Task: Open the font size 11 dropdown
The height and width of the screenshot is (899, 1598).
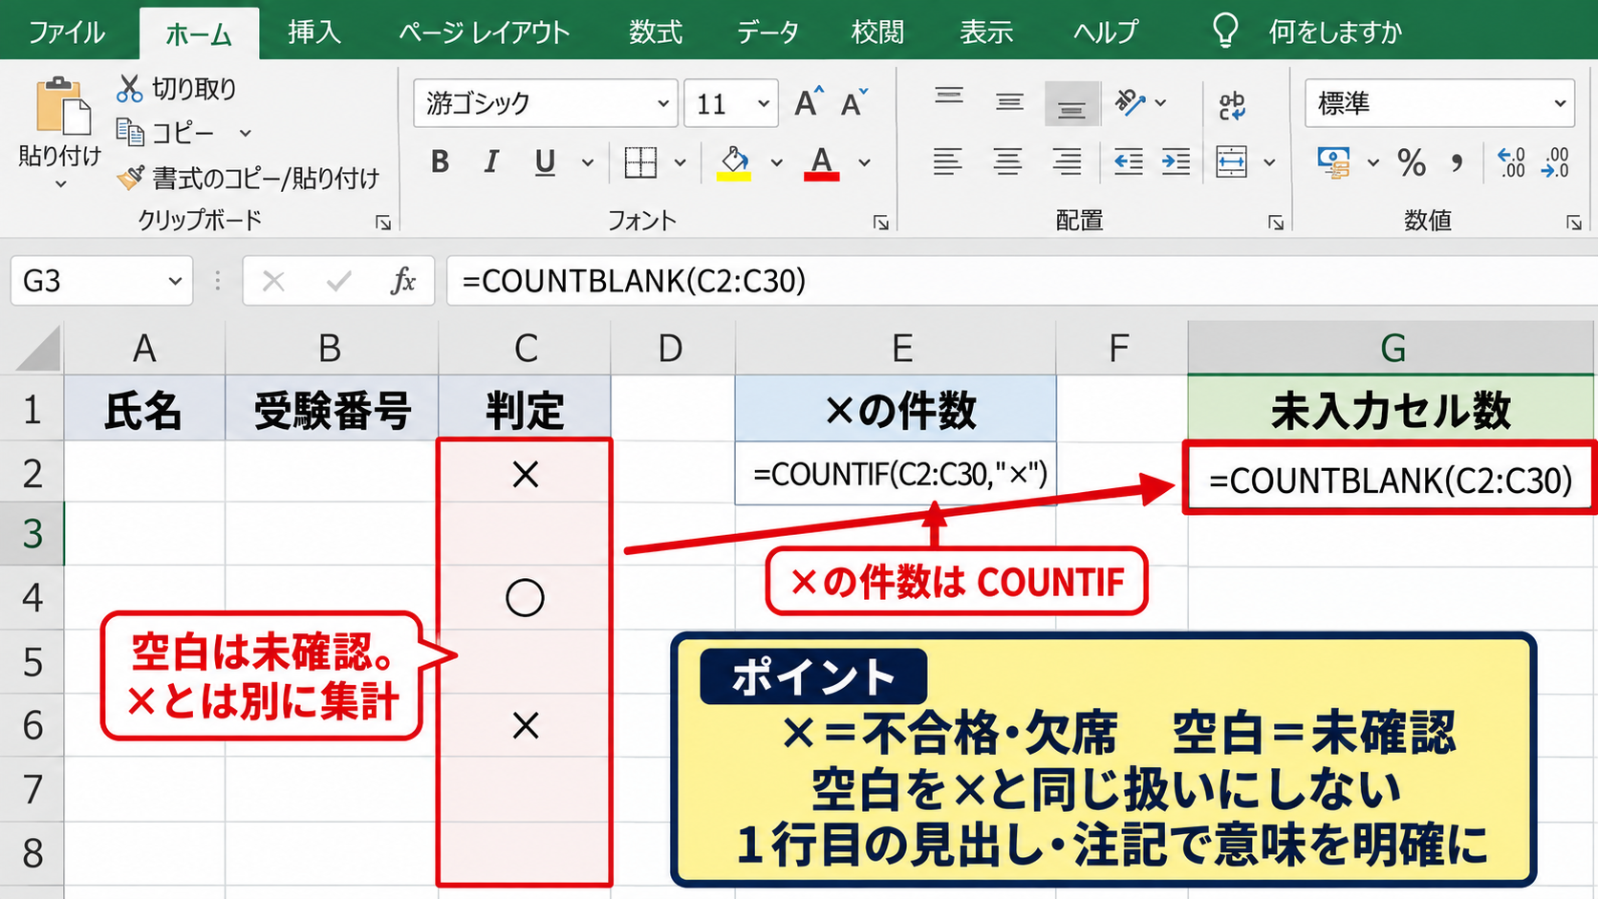Action: click(x=763, y=103)
